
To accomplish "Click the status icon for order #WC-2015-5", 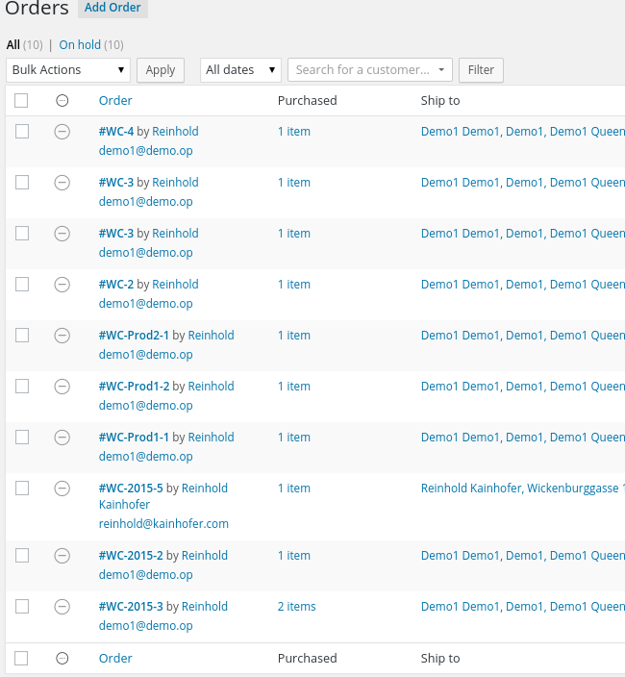I will pos(62,489).
